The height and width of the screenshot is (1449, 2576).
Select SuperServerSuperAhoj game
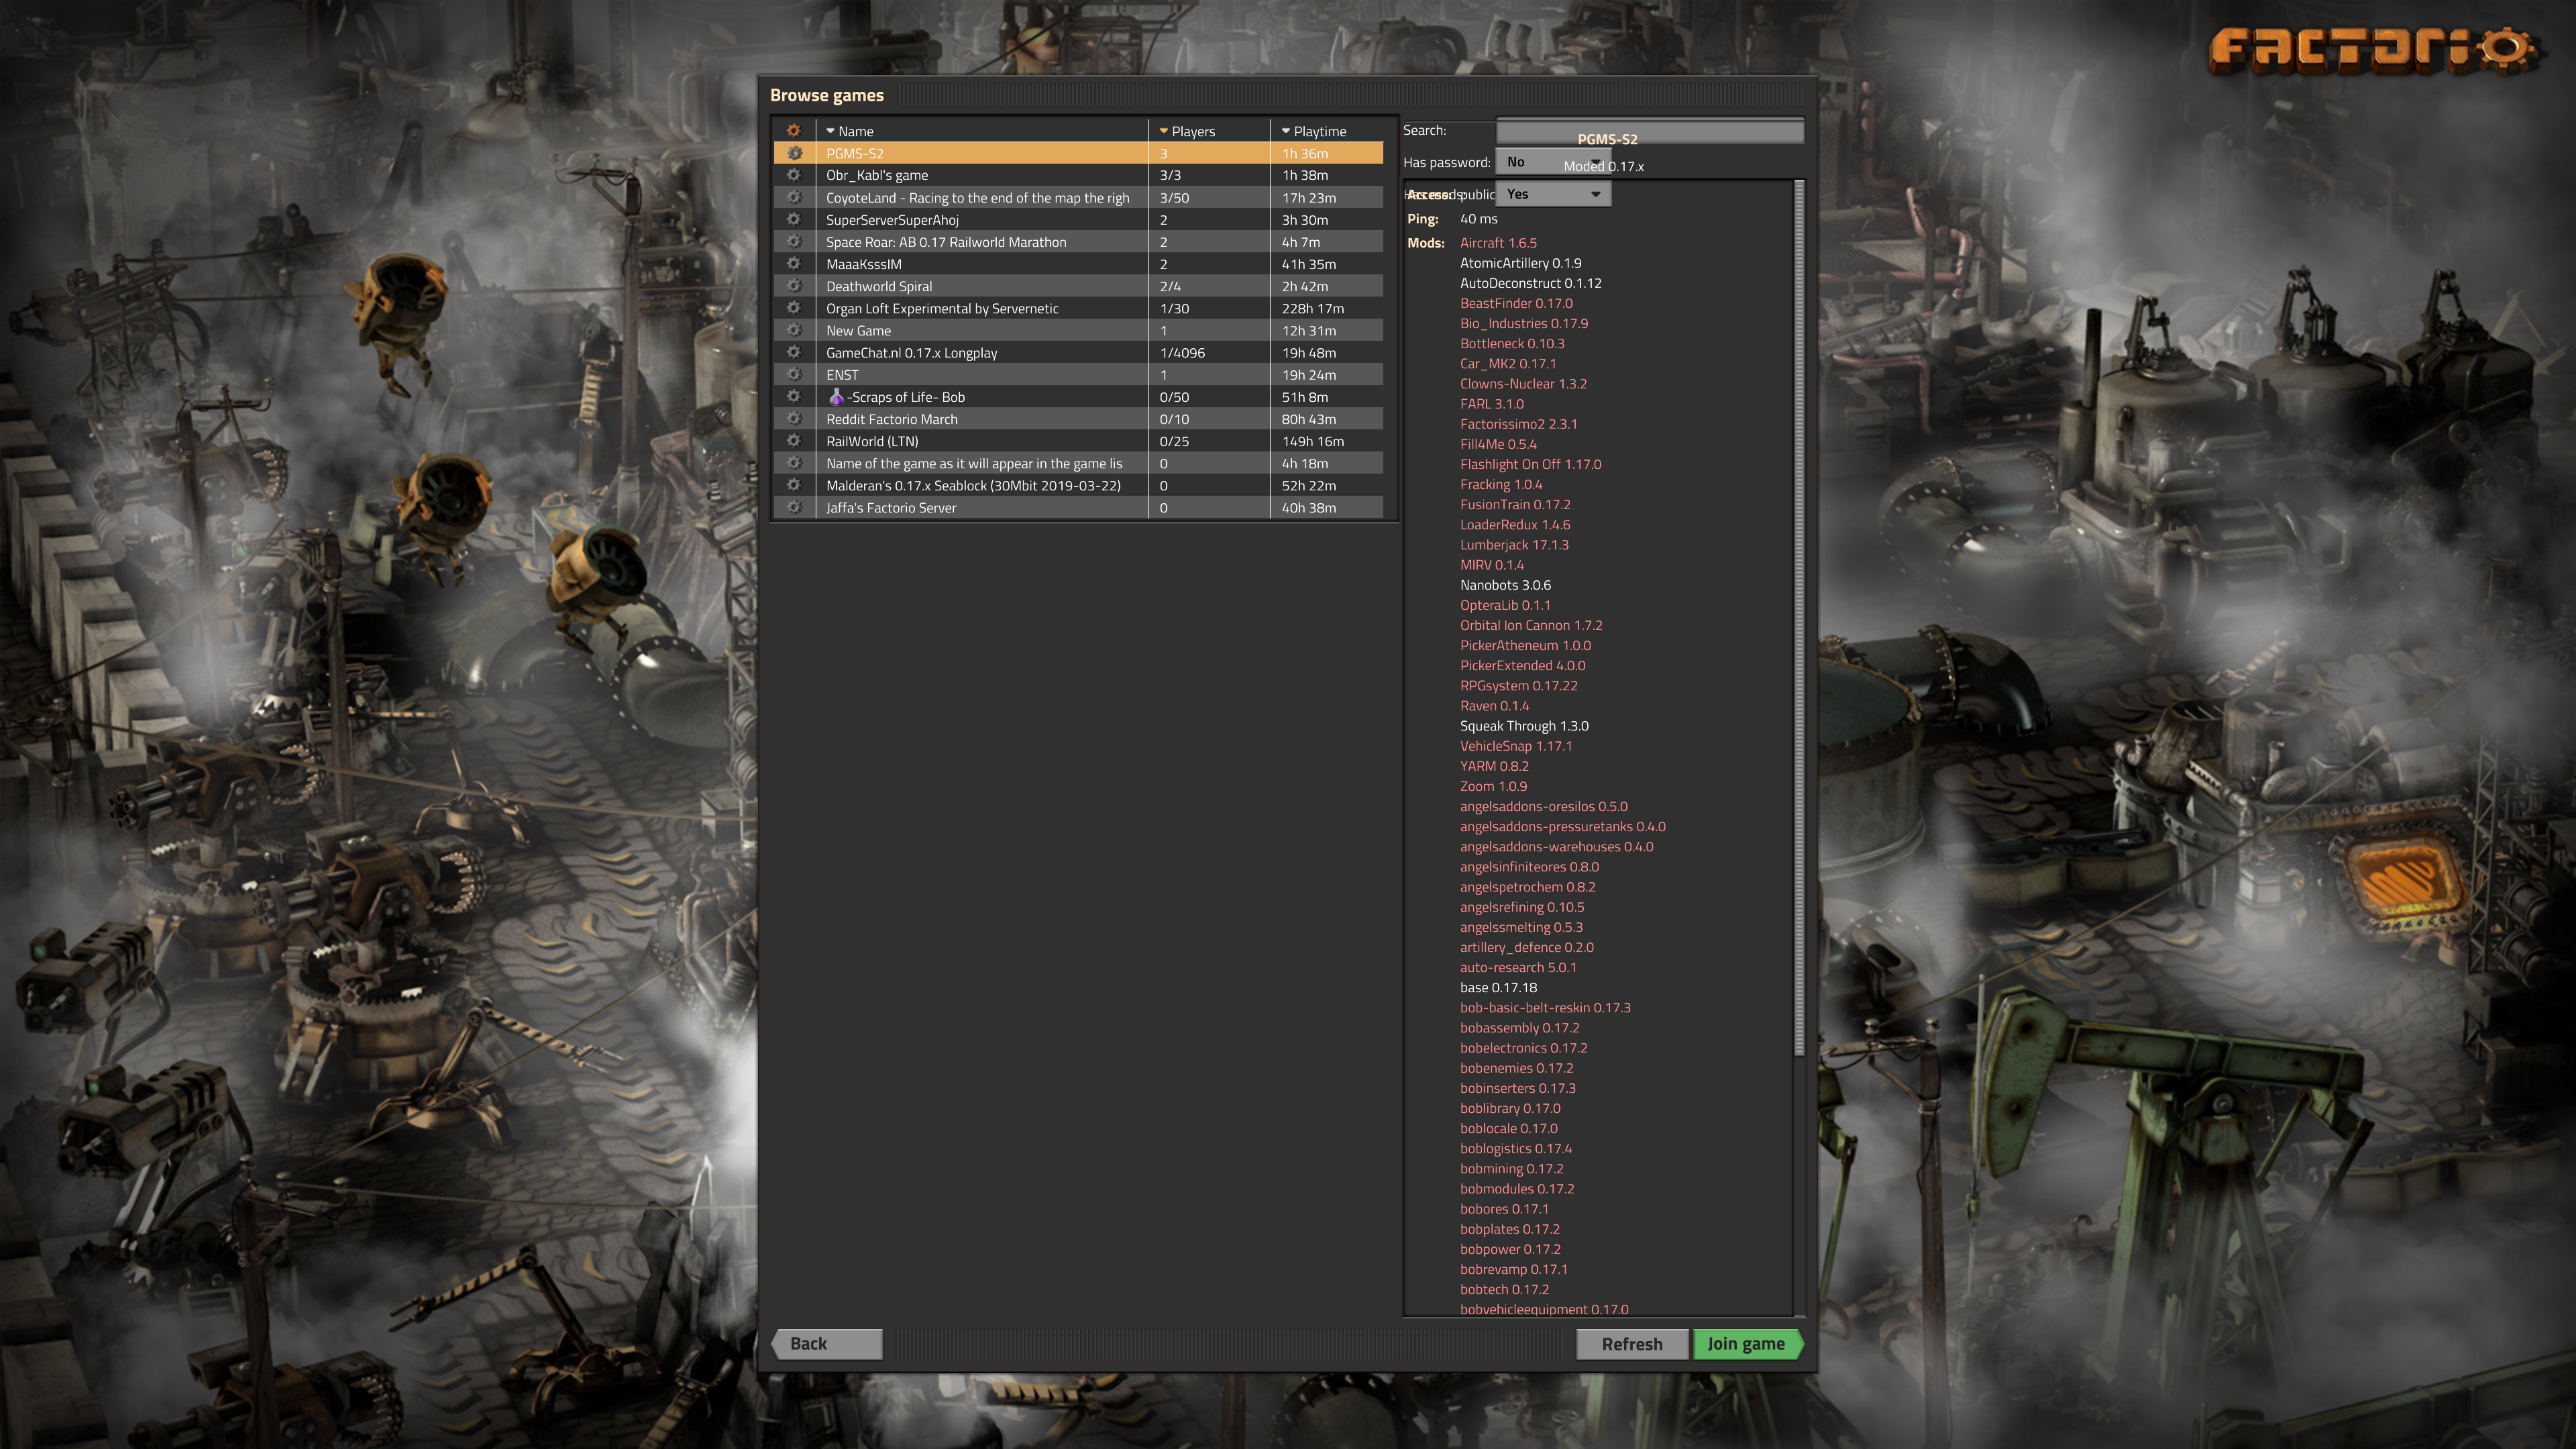1079,219
